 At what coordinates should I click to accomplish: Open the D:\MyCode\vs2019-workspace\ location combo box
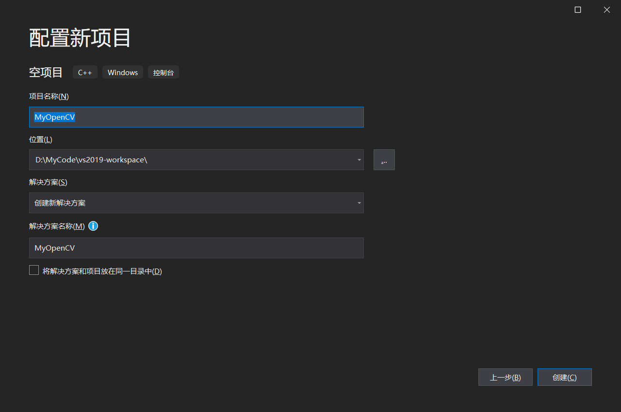[x=194, y=159]
